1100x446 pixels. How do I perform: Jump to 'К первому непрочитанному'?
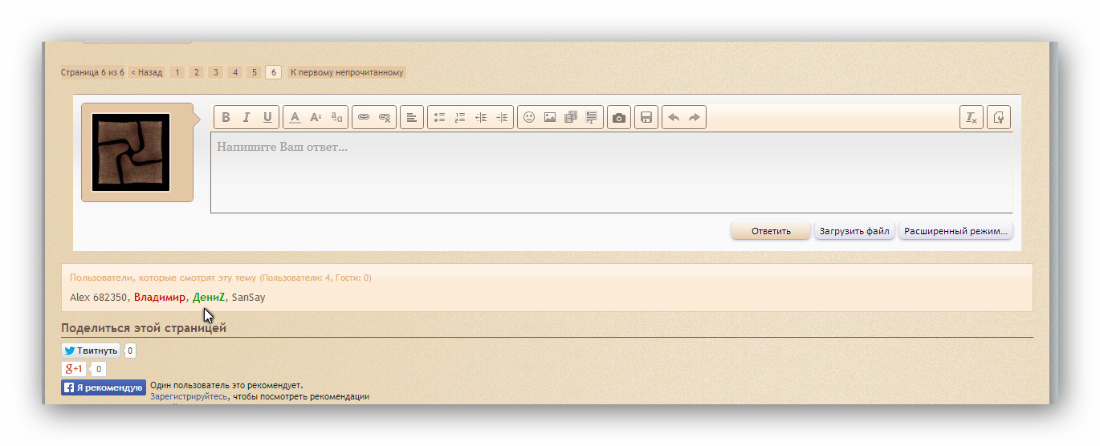[347, 72]
